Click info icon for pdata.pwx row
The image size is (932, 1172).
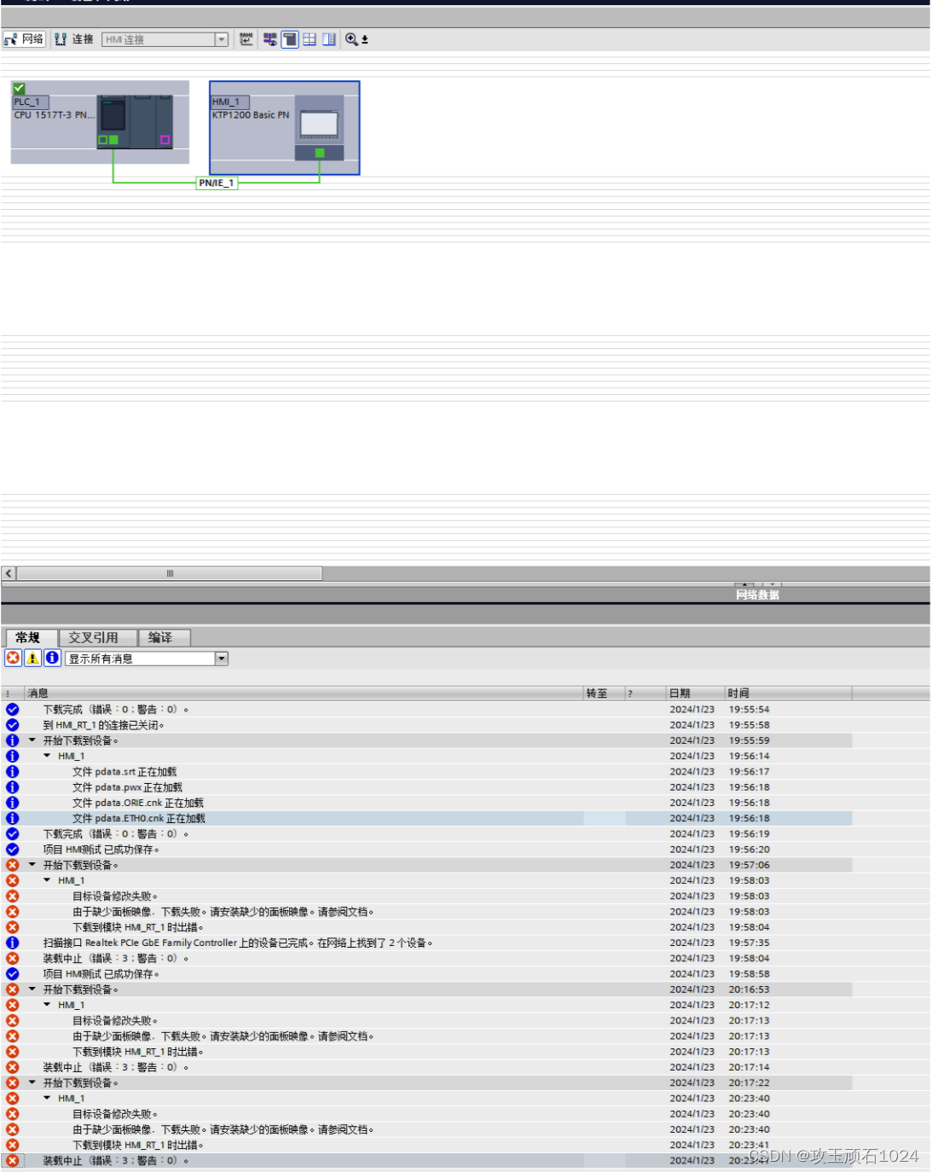[13, 787]
